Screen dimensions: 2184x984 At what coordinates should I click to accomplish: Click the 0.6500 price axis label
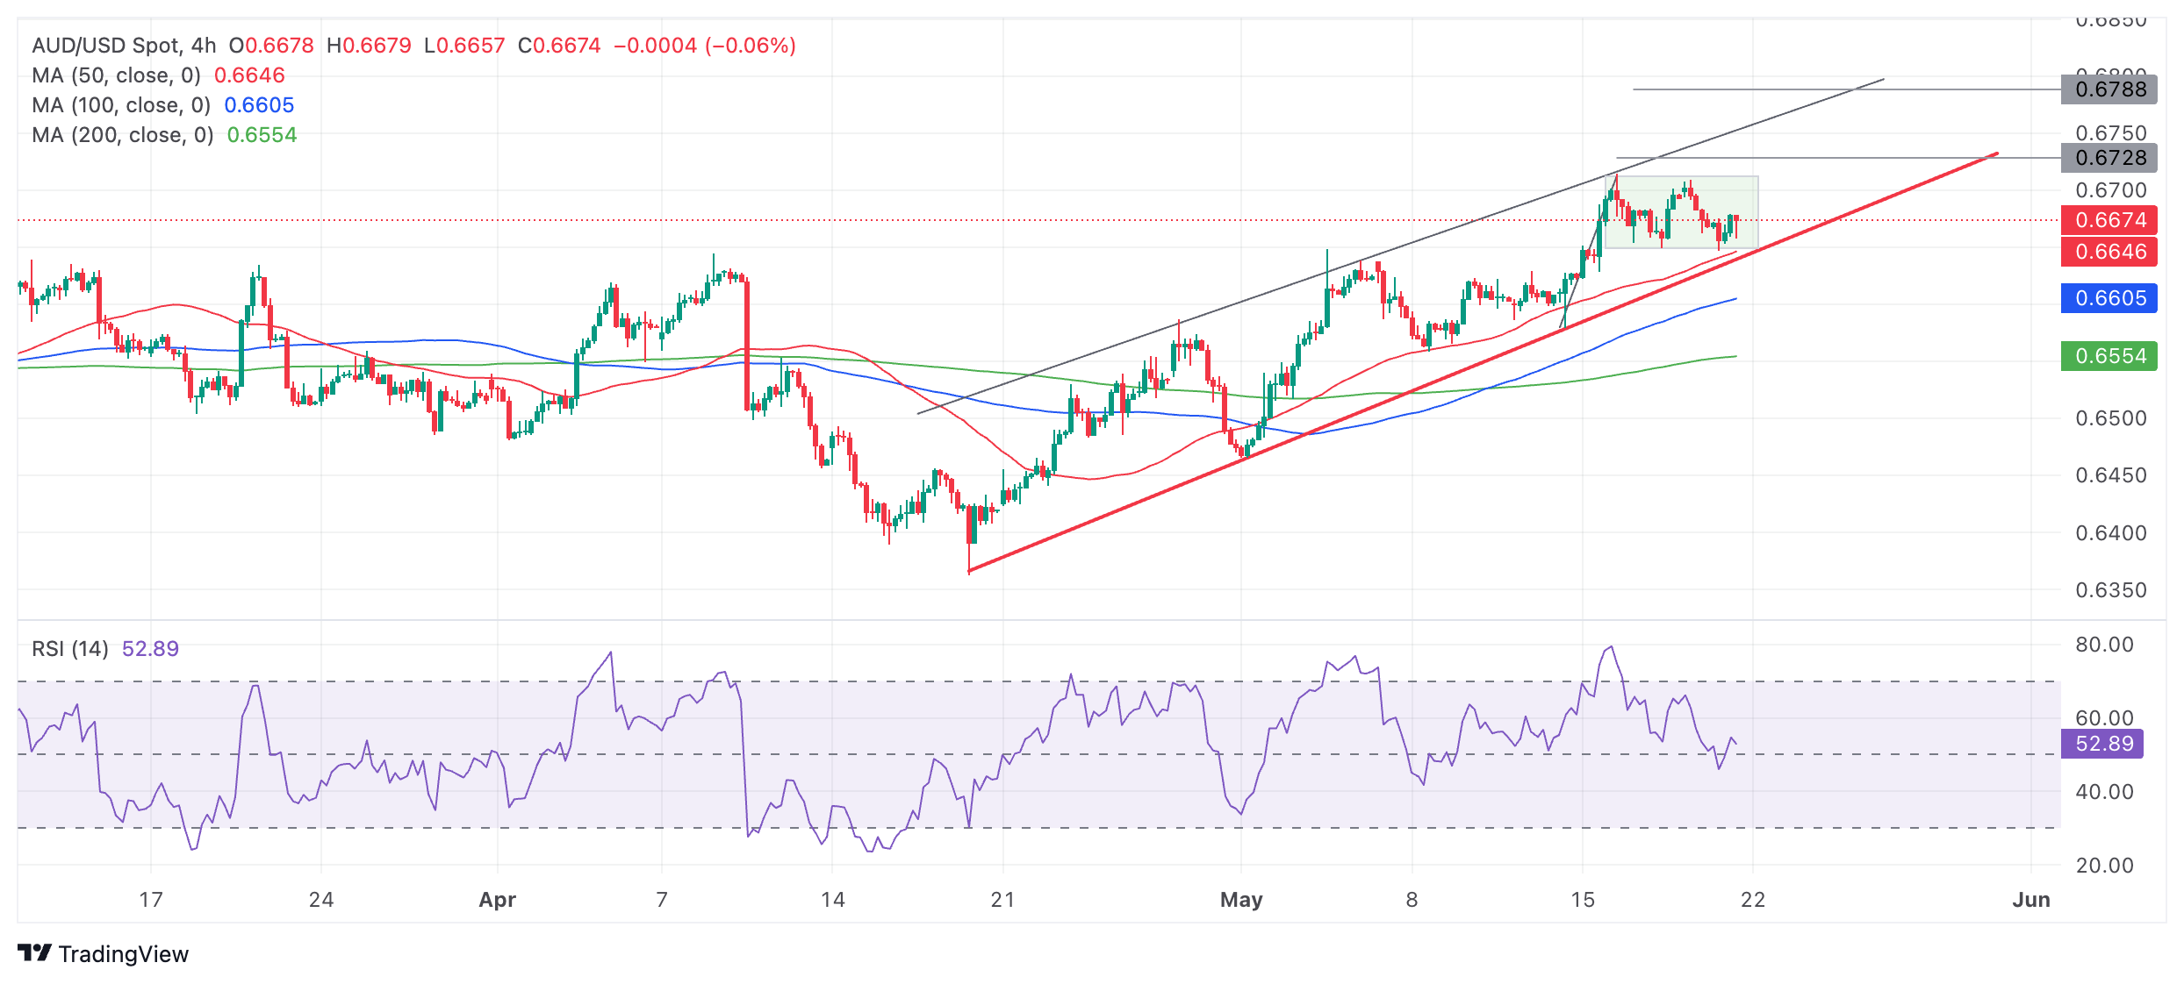2110,418
